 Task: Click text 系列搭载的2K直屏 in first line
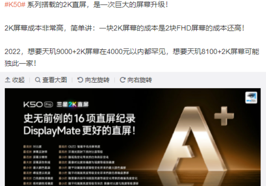(x=57, y=5)
